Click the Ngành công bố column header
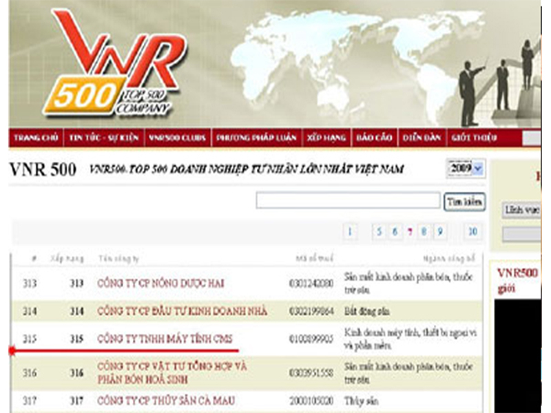 coord(449,259)
